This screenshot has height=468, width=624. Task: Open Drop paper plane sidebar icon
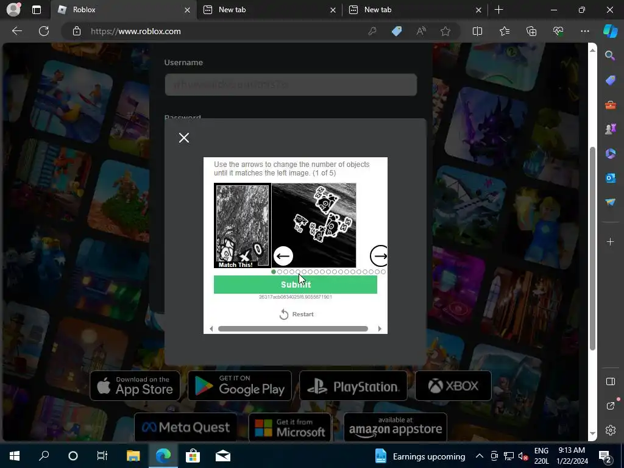610,202
